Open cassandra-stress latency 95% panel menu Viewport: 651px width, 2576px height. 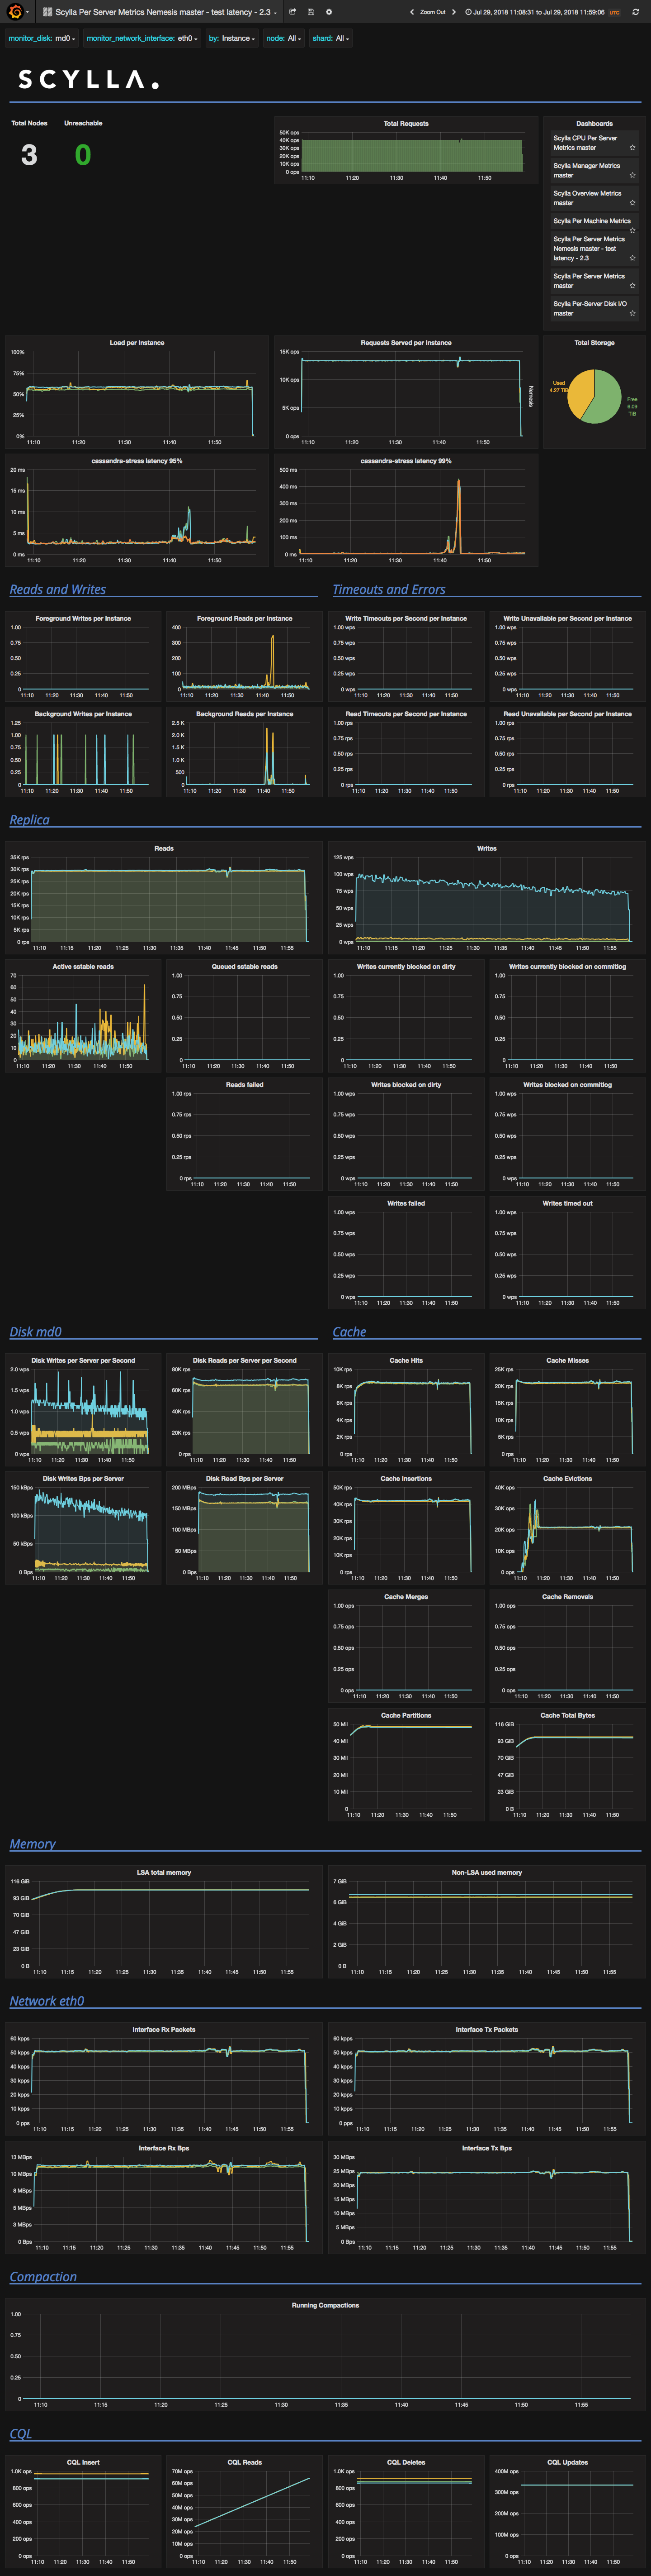click(x=137, y=461)
